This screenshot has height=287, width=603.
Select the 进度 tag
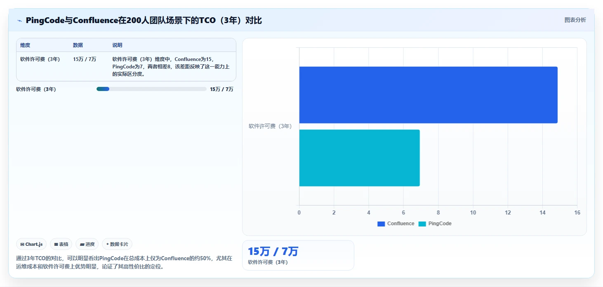(87, 244)
